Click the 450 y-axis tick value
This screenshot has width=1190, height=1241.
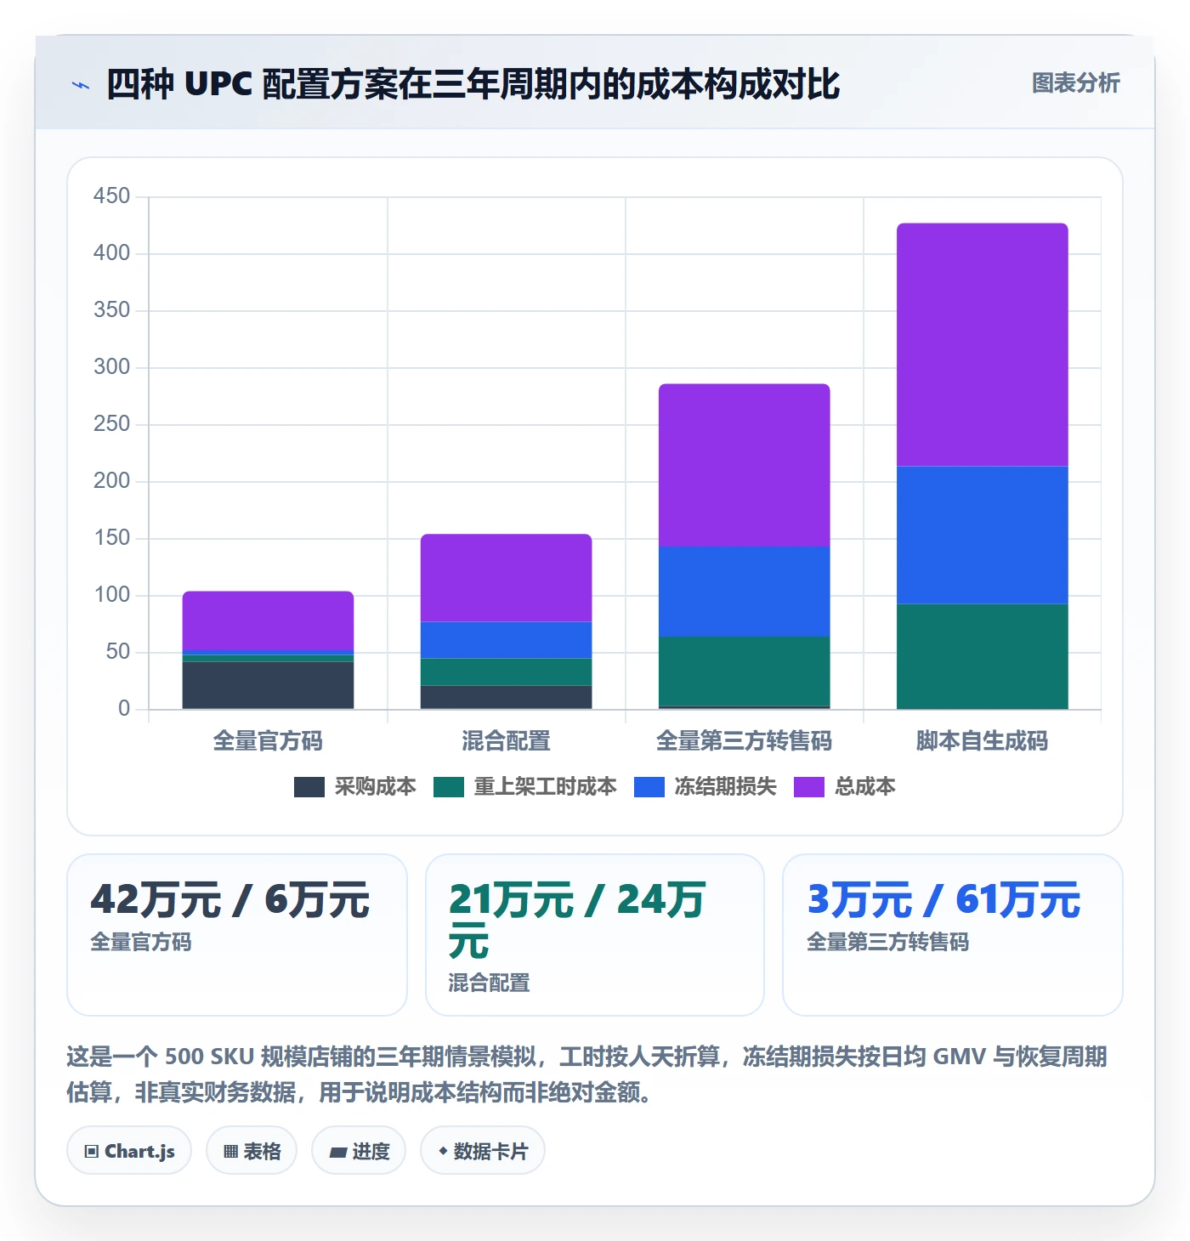tap(112, 196)
